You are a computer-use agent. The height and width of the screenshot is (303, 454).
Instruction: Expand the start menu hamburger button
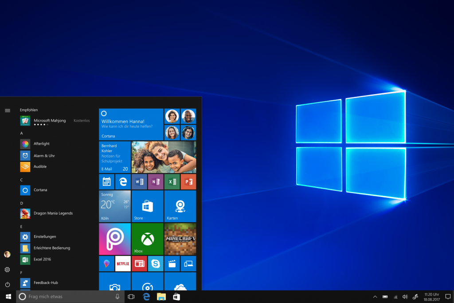point(7,110)
